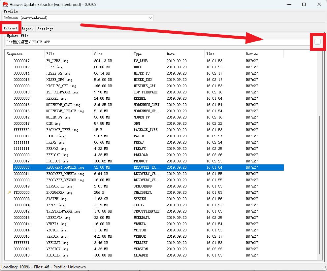The height and width of the screenshot is (271, 327).
Task: Select the PATCH.img entry
Action: click(x=148, y=136)
